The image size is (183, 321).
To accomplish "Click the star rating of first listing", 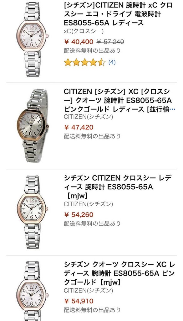I will point(84,62).
